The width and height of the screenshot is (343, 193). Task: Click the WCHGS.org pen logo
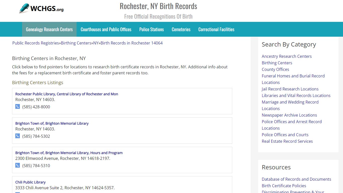[x=41, y=9]
